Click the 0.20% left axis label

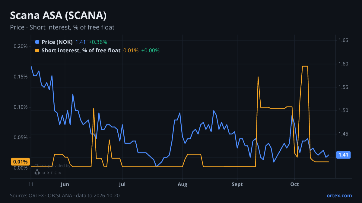click(x=21, y=46)
